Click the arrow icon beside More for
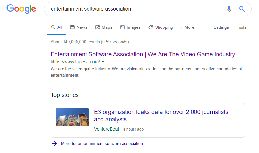Screen dimensions: 259x153 pyautogui.click(x=54, y=144)
